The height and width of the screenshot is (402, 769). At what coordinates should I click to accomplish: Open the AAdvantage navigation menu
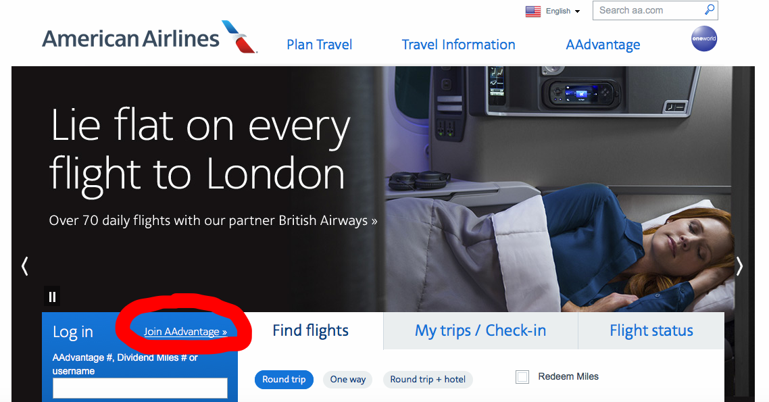click(x=603, y=45)
